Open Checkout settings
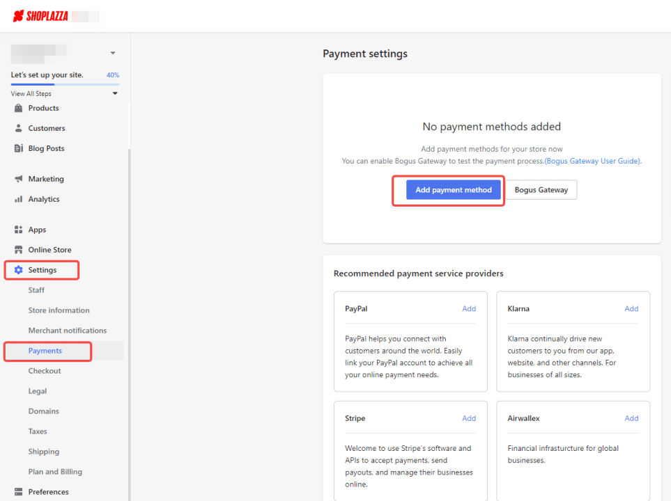Screen dimensions: 671x501 45,371
